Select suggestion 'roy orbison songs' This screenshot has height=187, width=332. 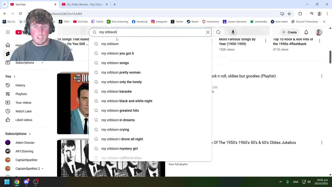coord(150,63)
